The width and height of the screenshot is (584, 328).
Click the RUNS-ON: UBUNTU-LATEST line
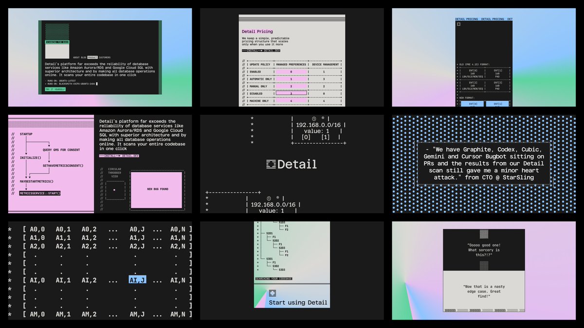(x=61, y=81)
